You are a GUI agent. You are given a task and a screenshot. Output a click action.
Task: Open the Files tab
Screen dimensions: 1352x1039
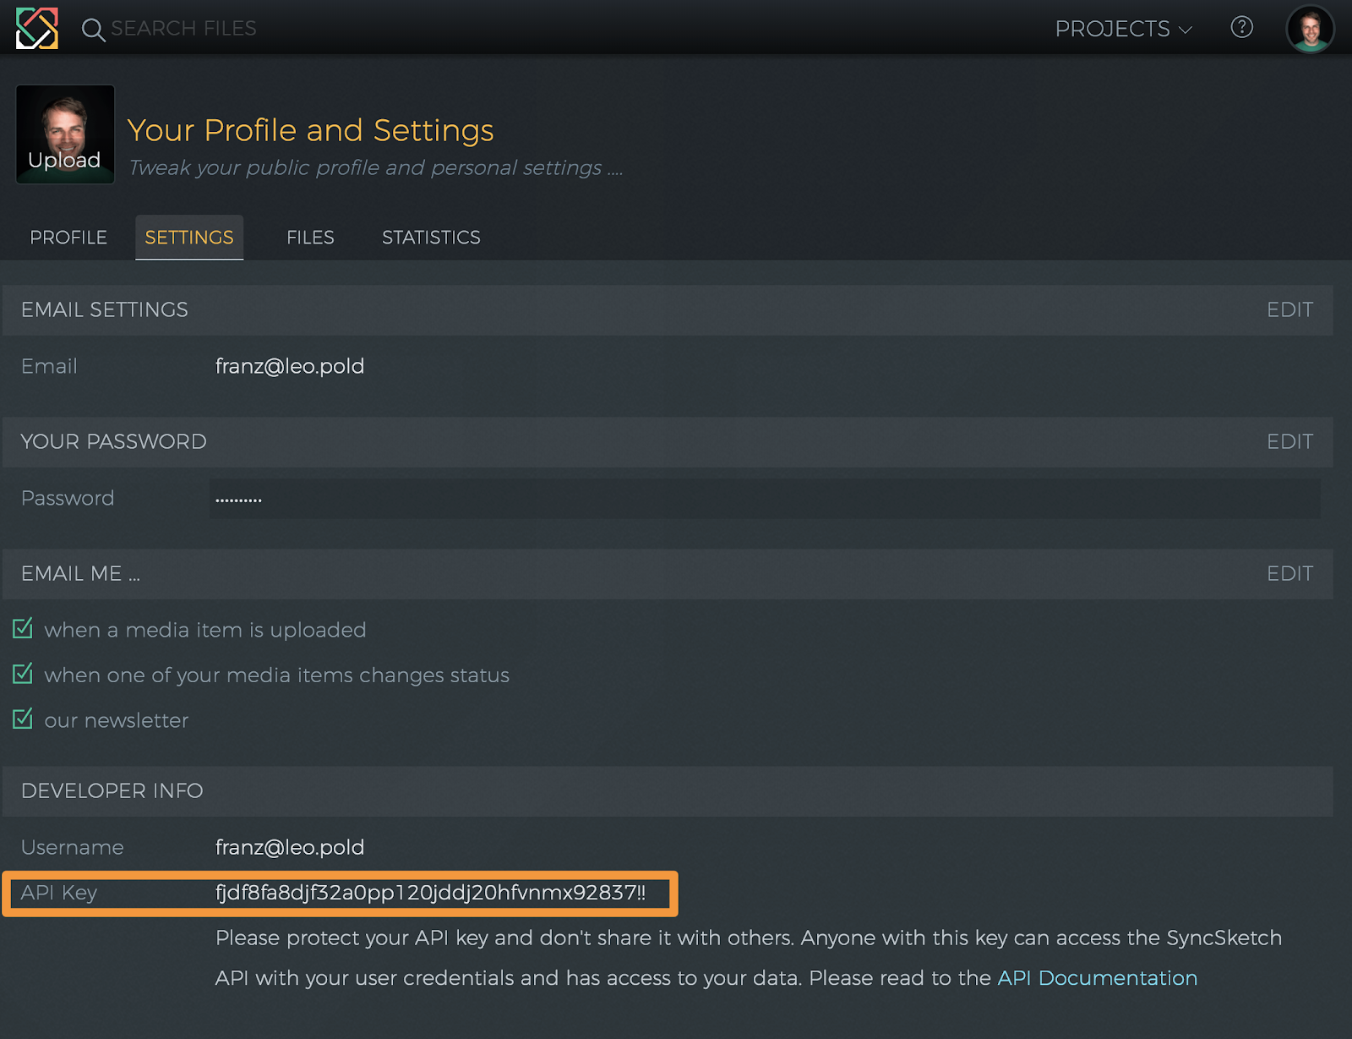pyautogui.click(x=310, y=238)
